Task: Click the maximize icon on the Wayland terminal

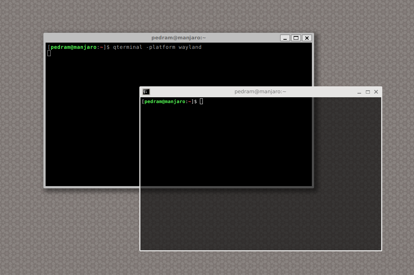Action: (x=368, y=92)
